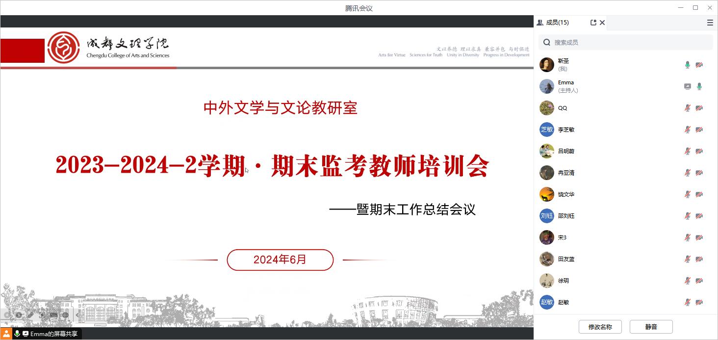Click Emma's green microphone icon
Viewport: 718px width, 340px height.
coord(699,86)
